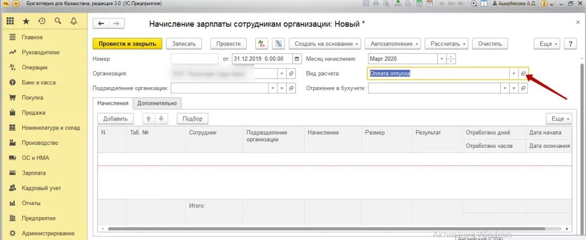Open the Кадровый учет sidebar section

(41, 188)
